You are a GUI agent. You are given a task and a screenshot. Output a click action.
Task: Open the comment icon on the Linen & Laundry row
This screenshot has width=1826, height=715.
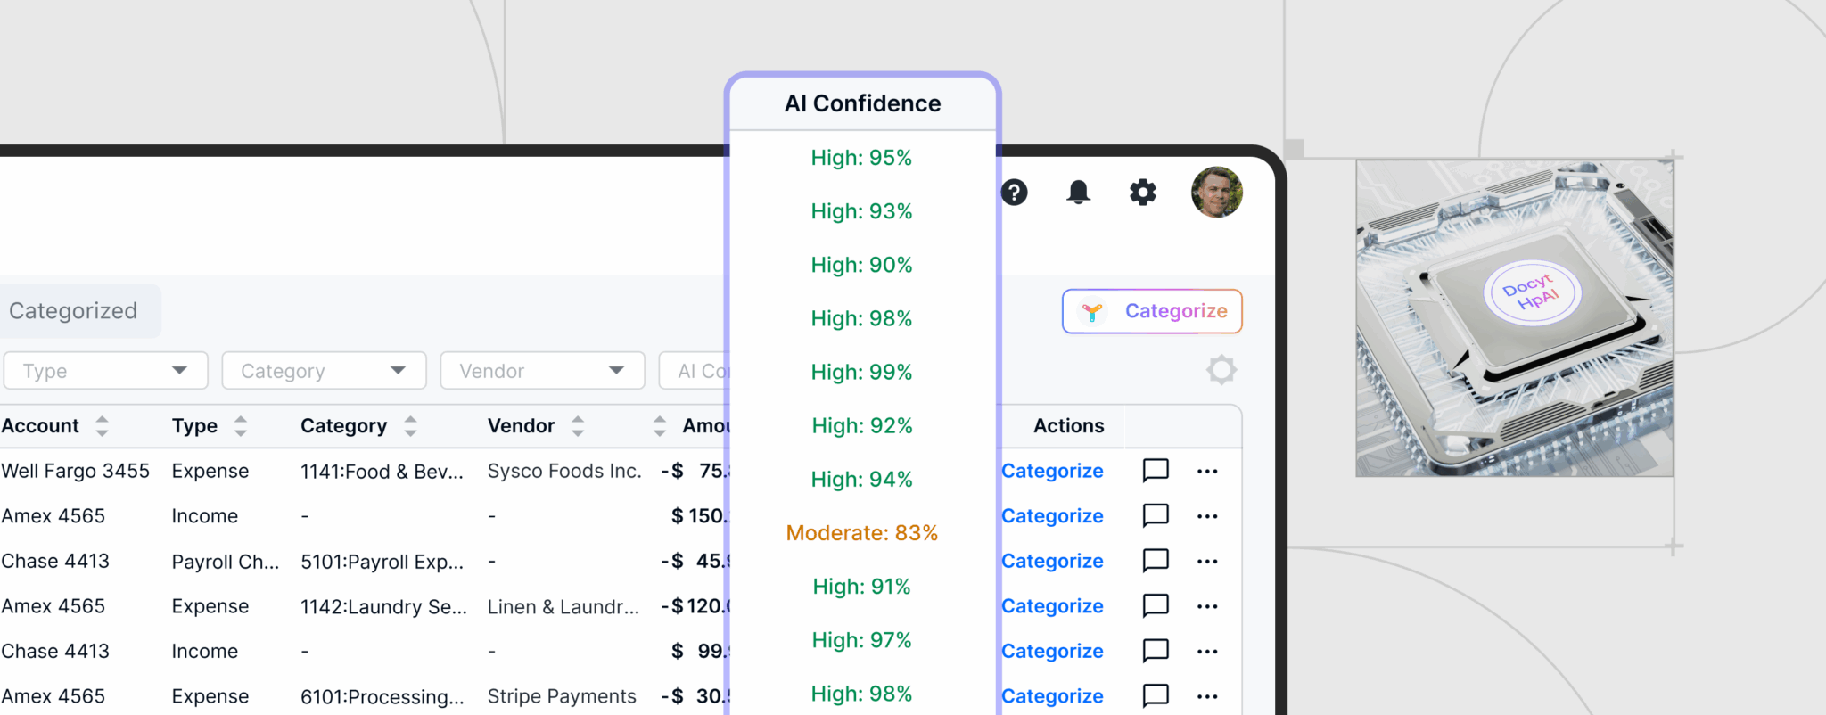(x=1156, y=605)
